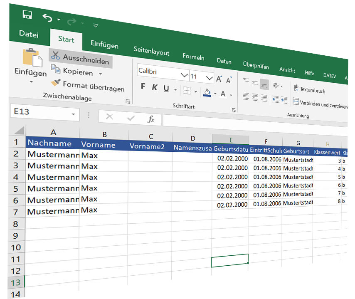Click the Undo arrow icon

click(47, 18)
